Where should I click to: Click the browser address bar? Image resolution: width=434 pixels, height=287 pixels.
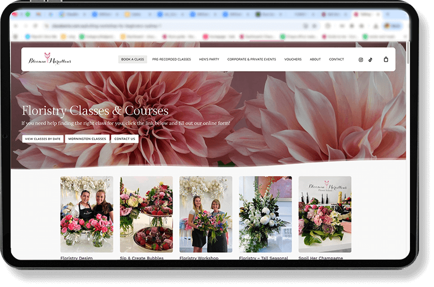[x=168, y=26]
